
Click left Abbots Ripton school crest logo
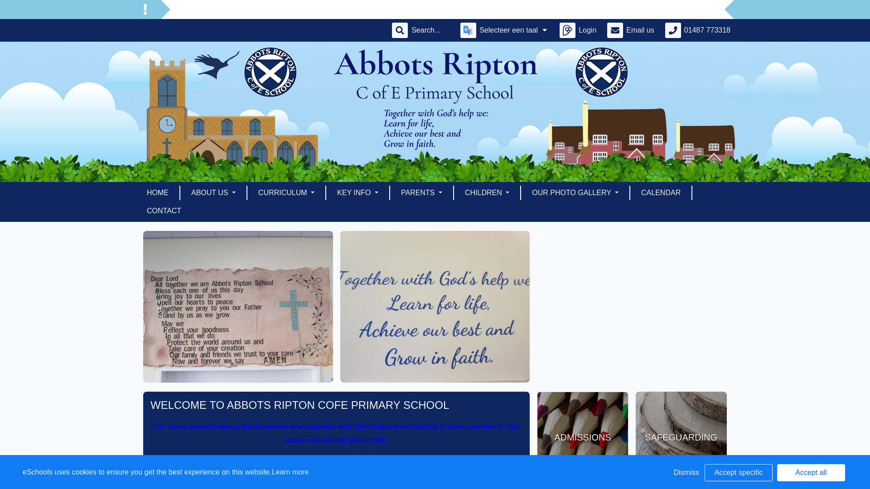(x=271, y=72)
